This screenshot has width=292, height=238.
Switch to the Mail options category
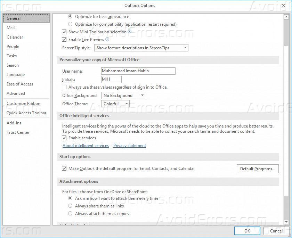(x=11, y=28)
